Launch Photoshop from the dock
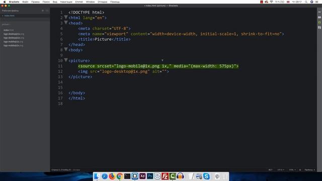Viewport: 322px width, 181px height. pos(150,176)
